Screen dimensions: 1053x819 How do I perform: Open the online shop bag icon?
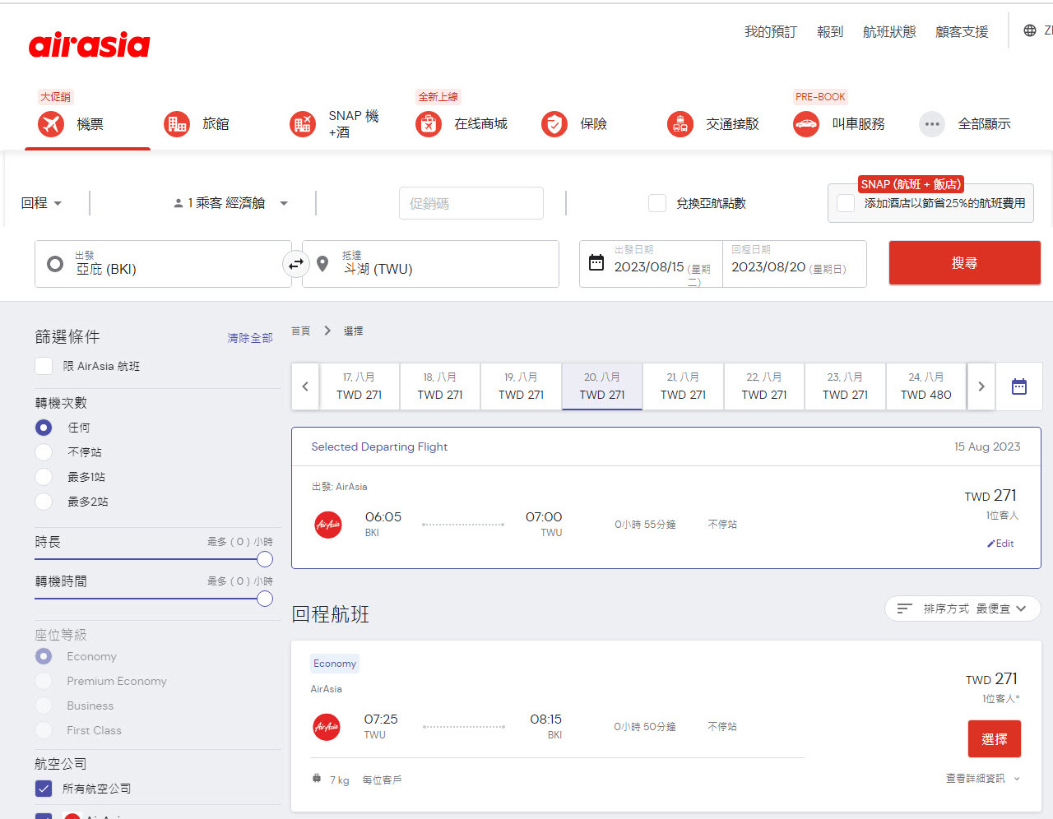429,124
